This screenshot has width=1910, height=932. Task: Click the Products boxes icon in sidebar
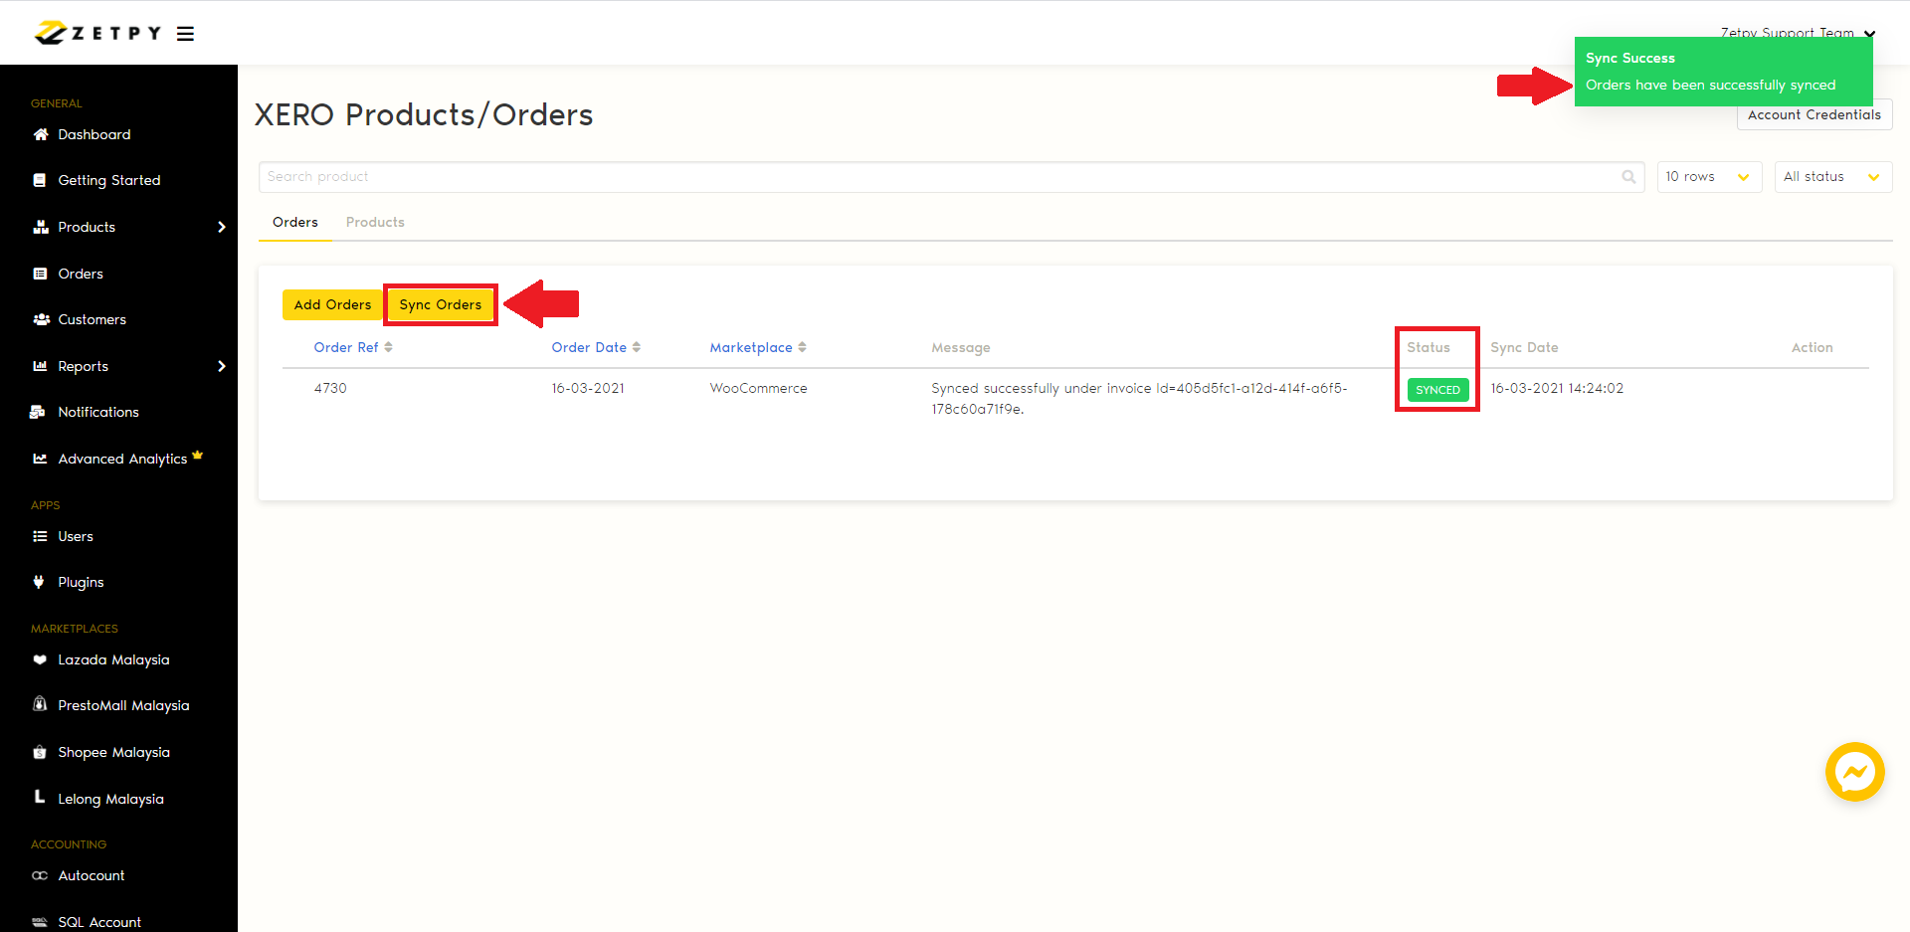40,227
